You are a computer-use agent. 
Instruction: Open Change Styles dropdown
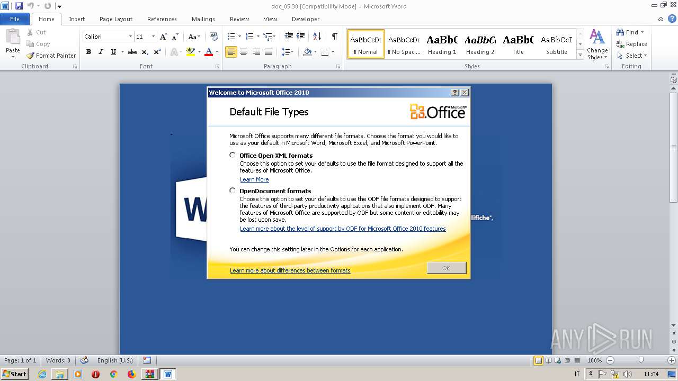(597, 44)
